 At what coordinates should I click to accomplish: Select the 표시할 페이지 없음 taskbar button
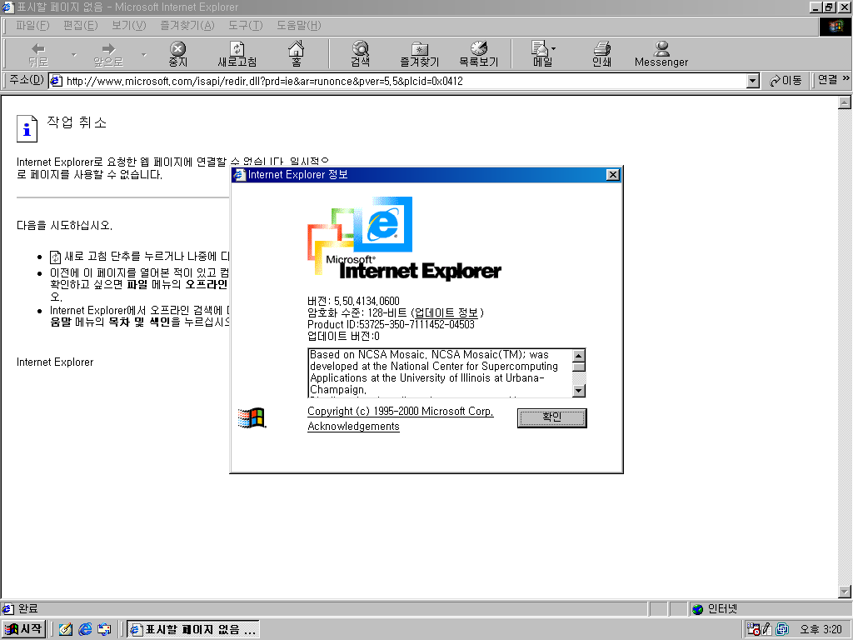click(x=193, y=630)
